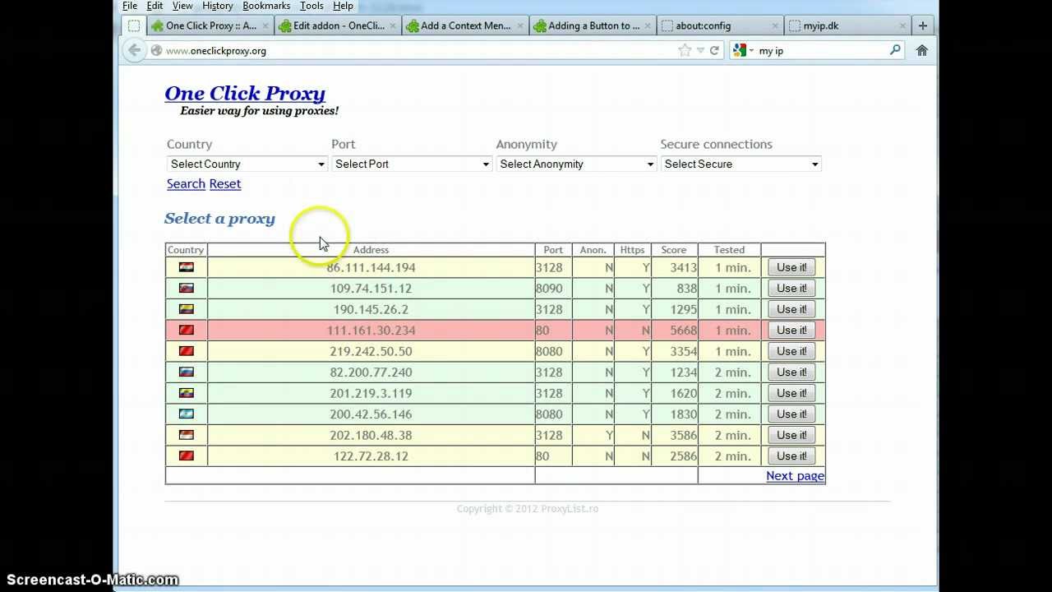Open the Help menu
1052x592 pixels.
point(343,6)
